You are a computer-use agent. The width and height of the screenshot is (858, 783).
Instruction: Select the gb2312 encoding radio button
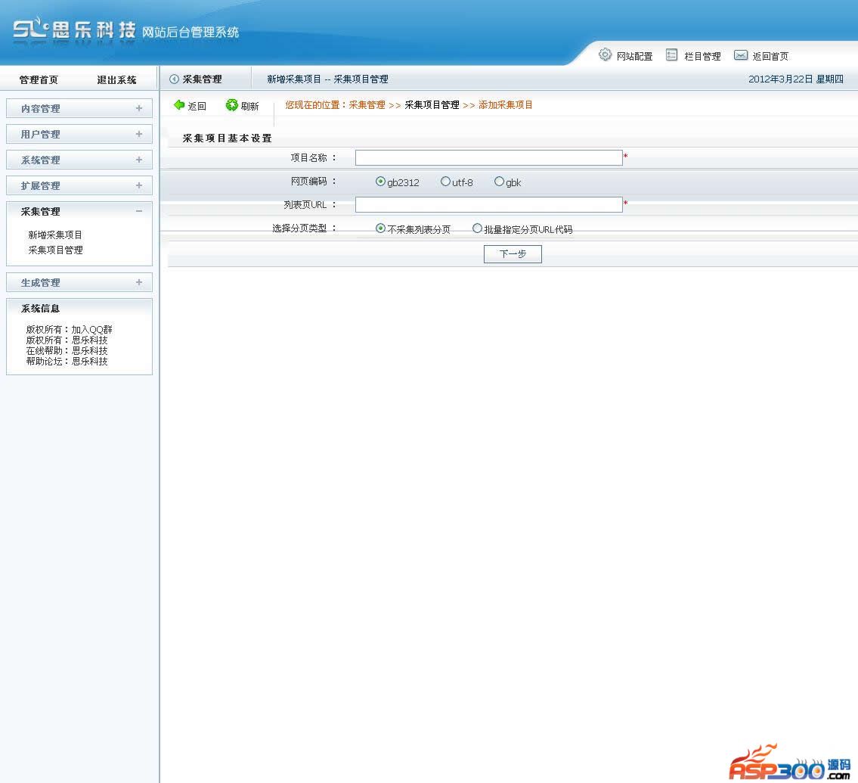pos(380,182)
